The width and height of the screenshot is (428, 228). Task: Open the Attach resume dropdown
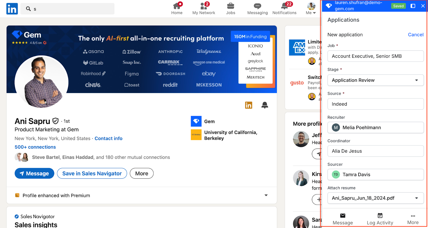click(x=376, y=198)
